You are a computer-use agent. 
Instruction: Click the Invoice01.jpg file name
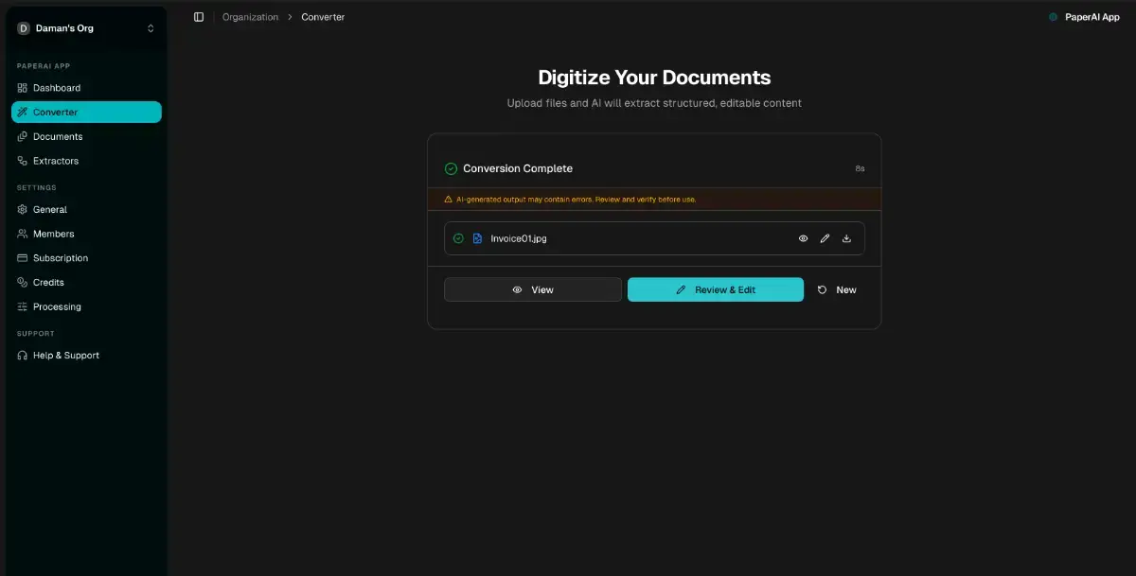pyautogui.click(x=519, y=238)
